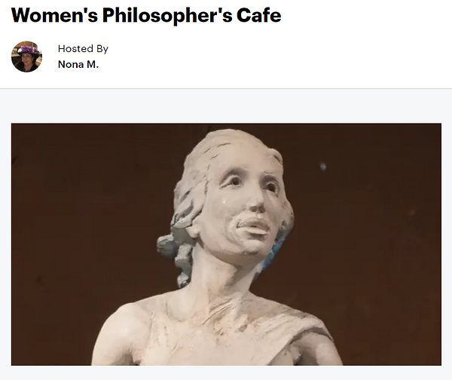The image size is (452, 380).
Task: Click the sculpture's open mouth
Action: (x=254, y=226)
